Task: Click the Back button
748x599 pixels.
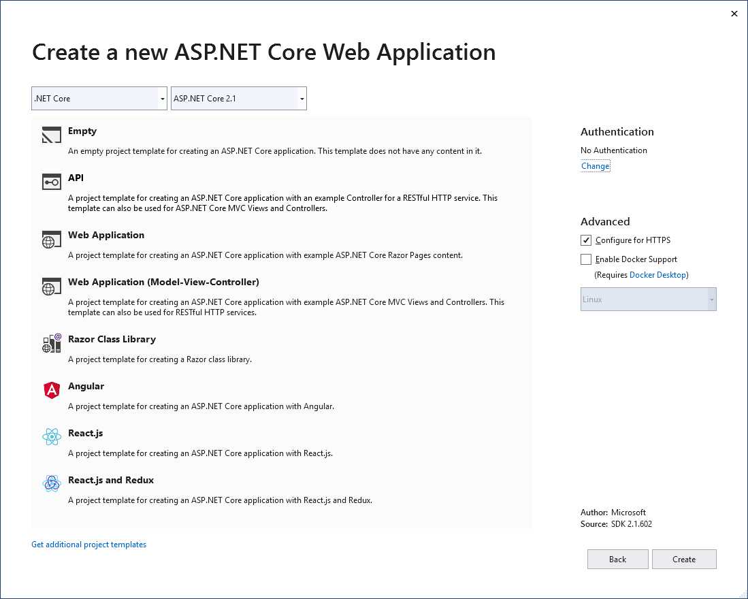Action: 617,559
